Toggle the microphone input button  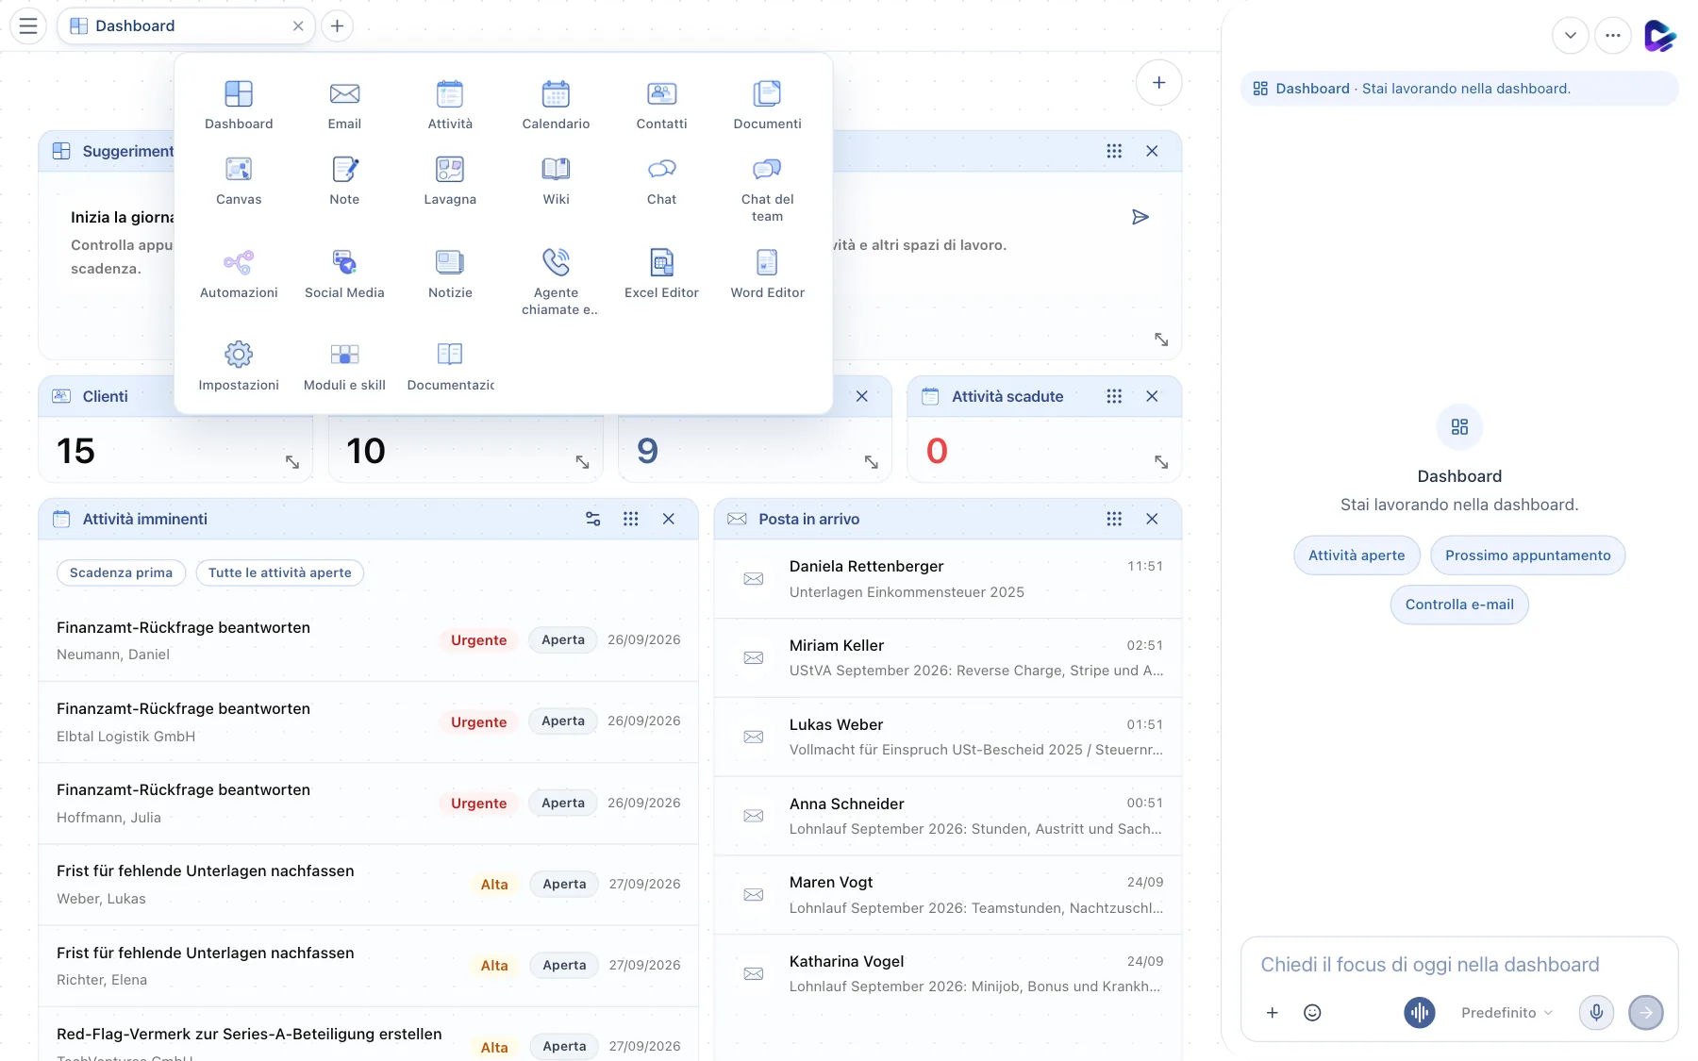[1596, 1012]
